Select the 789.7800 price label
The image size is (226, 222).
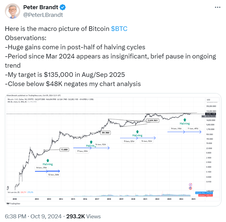pyautogui.click(x=106, y=133)
